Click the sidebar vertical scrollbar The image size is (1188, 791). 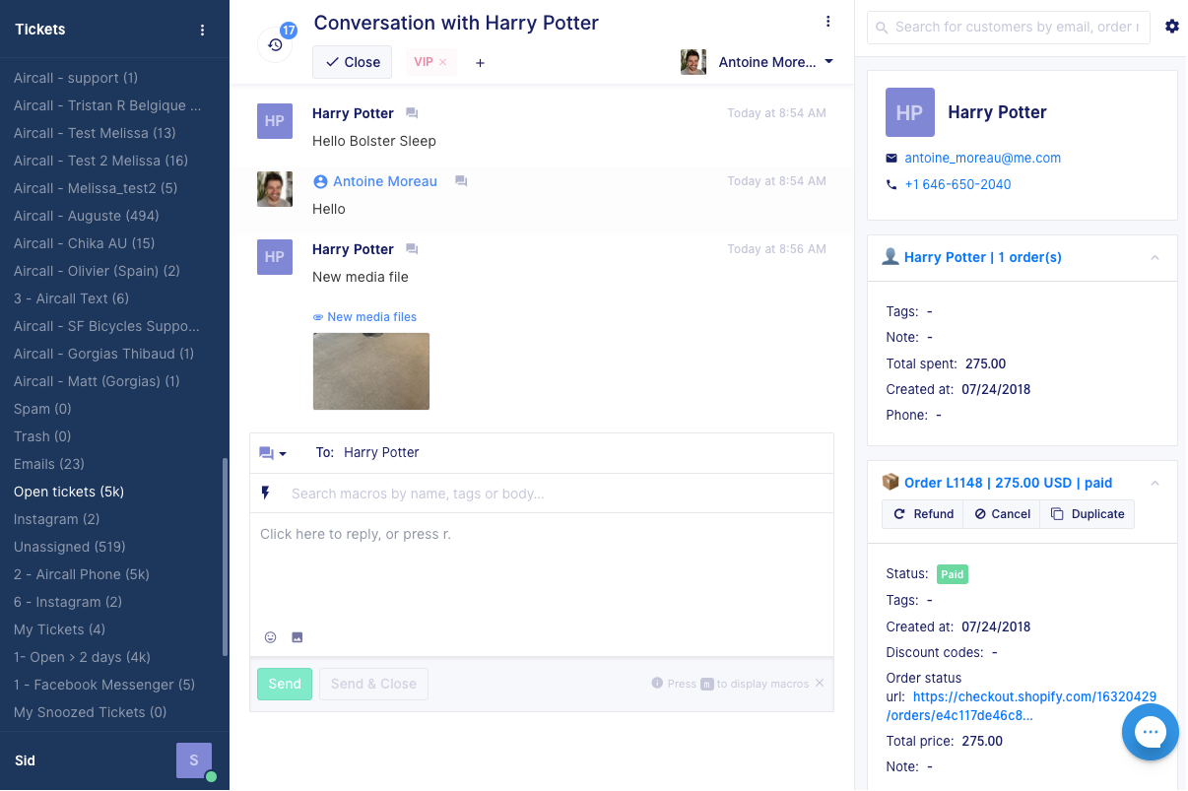tap(225, 557)
